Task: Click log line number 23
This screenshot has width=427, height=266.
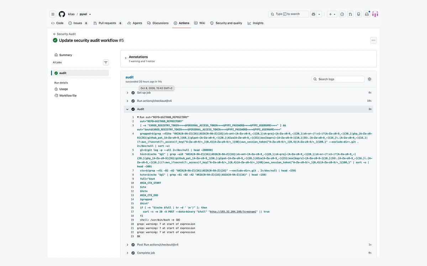Action: pyautogui.click(x=132, y=236)
